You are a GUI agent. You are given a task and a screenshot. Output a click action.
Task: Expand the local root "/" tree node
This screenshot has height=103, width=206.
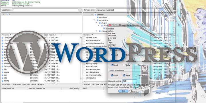pos(4,14)
